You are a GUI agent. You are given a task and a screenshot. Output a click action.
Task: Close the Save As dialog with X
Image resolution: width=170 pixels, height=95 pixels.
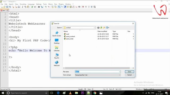pos(133,23)
